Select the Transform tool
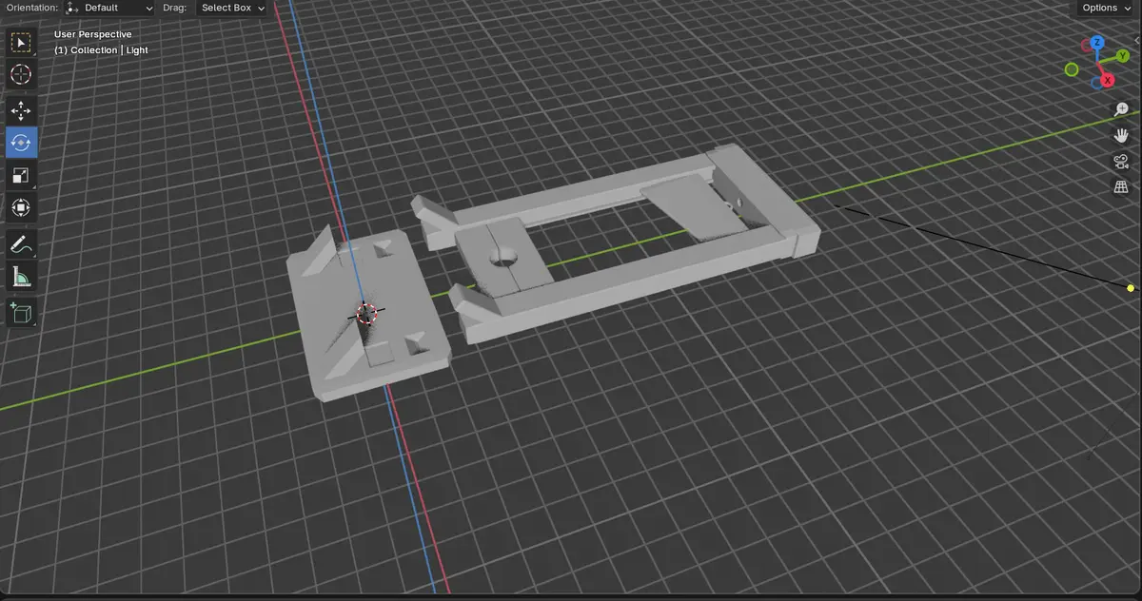The image size is (1142, 601). click(x=21, y=206)
